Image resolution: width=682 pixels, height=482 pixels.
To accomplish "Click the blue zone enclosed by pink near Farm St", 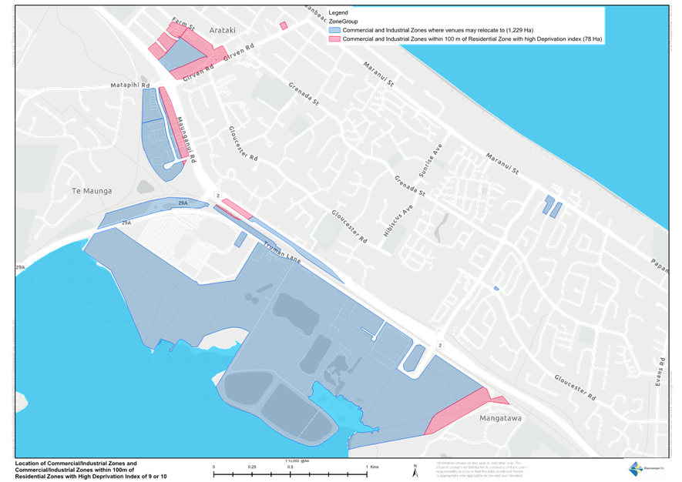I will click(x=183, y=55).
